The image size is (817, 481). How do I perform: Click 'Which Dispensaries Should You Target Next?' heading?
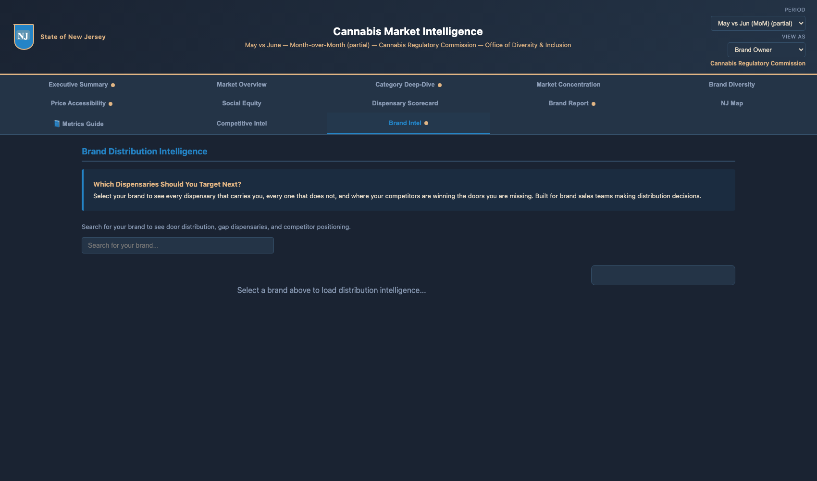tap(167, 184)
